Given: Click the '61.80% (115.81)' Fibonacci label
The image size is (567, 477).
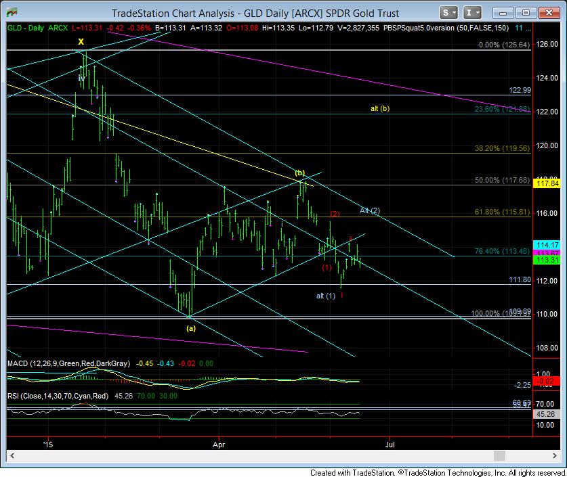Looking at the screenshot, I should click(x=502, y=212).
